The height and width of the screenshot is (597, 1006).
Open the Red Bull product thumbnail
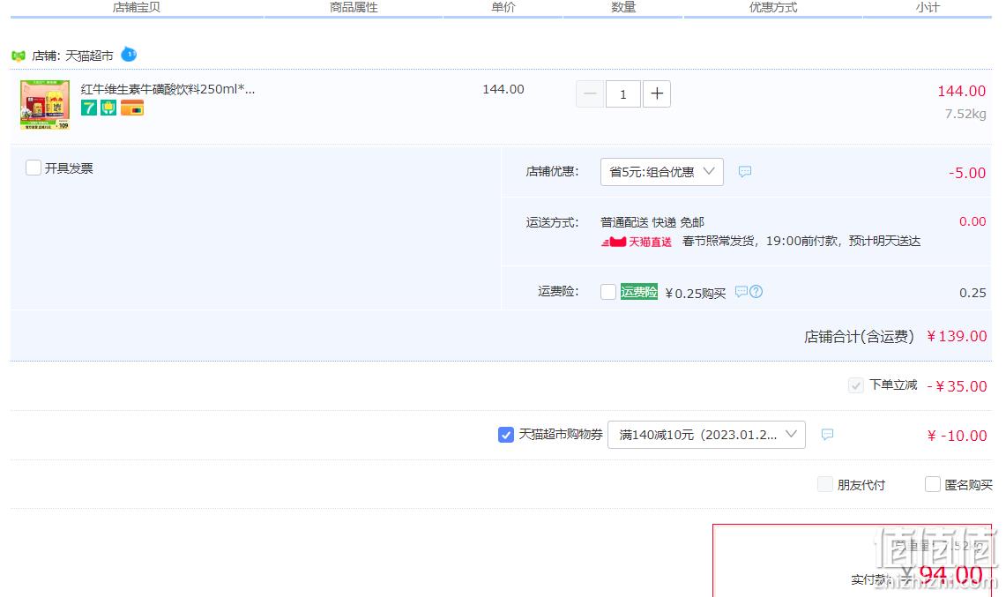[x=45, y=105]
